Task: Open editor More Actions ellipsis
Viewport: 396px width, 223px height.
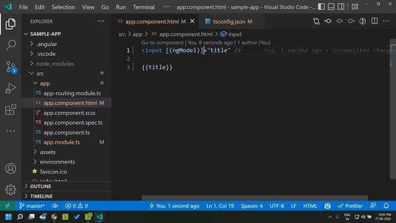Action: click(385, 21)
